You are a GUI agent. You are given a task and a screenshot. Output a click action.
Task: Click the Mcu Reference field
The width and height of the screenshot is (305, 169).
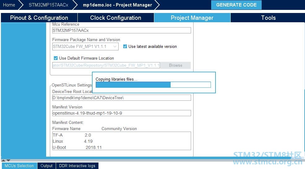click(x=122, y=30)
